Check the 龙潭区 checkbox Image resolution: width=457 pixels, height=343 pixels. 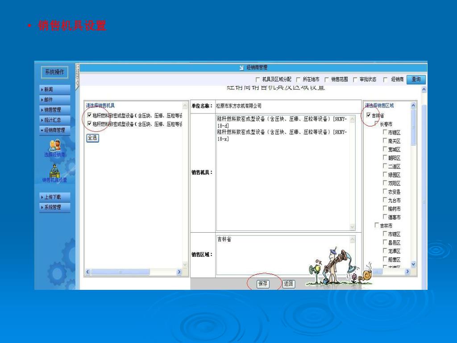point(385,251)
